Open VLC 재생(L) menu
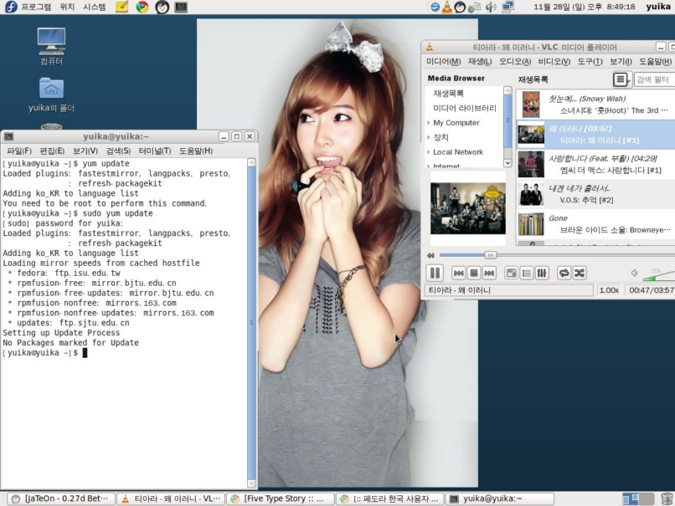Viewport: 675px width, 506px height. tap(480, 62)
